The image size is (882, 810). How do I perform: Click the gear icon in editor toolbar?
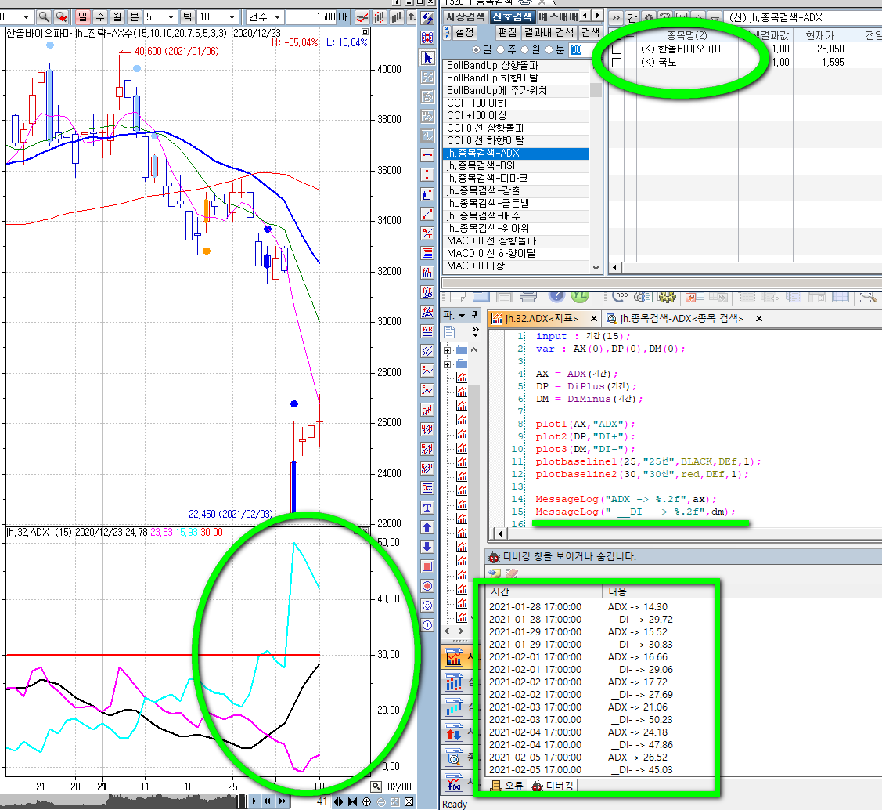click(668, 297)
